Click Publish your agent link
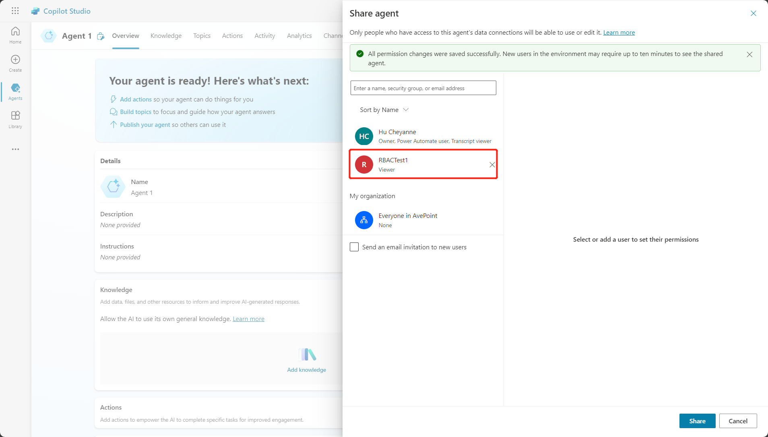The image size is (768, 437). point(145,124)
